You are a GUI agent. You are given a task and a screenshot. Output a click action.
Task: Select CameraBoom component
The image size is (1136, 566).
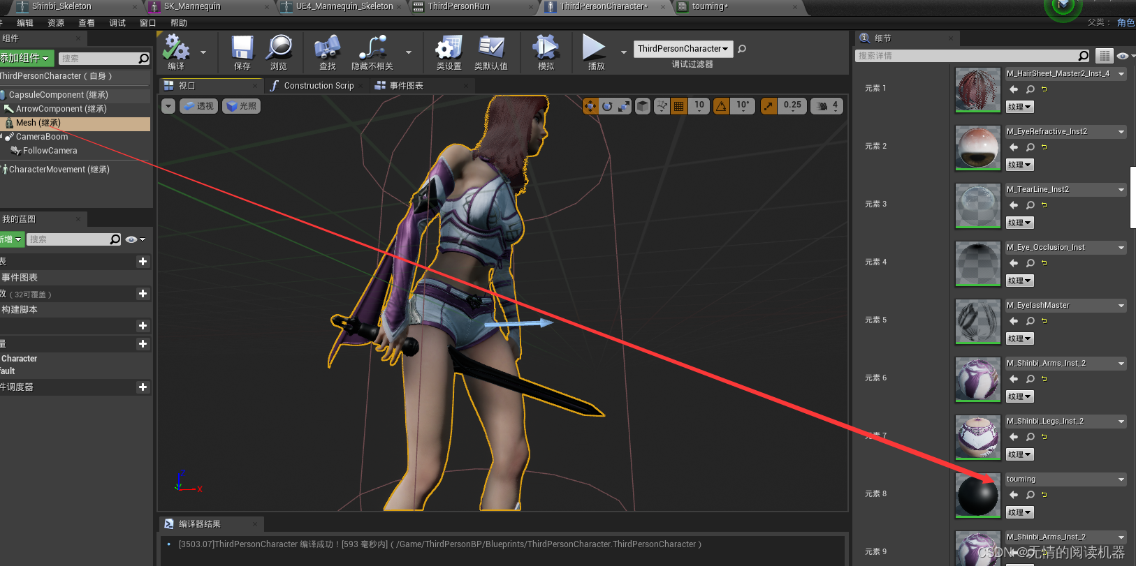click(42, 137)
